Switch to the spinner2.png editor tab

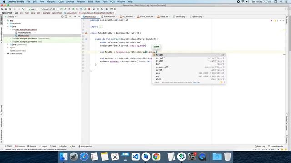(180, 17)
